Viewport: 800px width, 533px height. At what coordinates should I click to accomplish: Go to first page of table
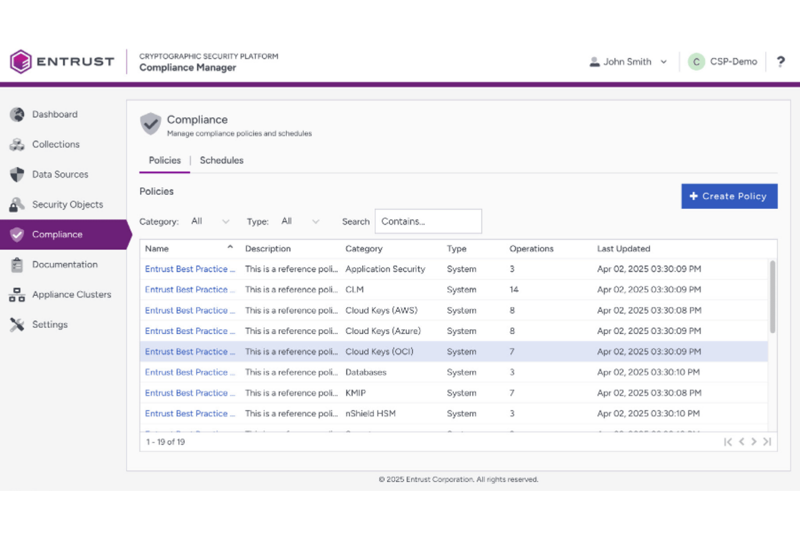(x=728, y=442)
